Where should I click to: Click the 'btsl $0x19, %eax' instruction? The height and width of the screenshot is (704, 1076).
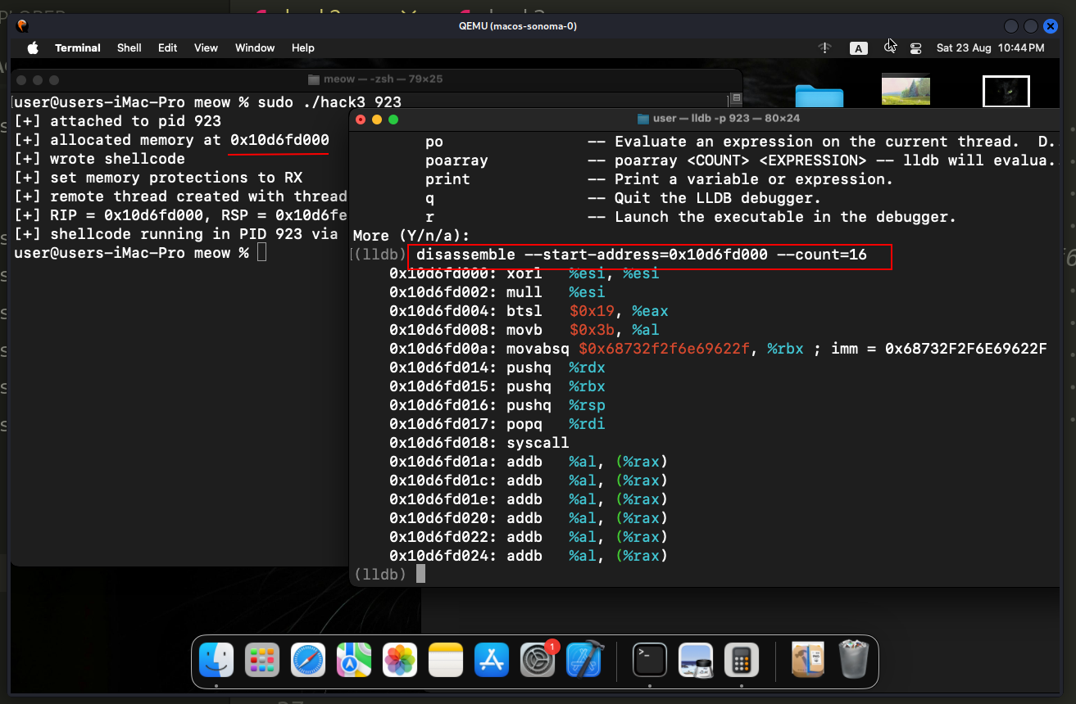pos(529,311)
